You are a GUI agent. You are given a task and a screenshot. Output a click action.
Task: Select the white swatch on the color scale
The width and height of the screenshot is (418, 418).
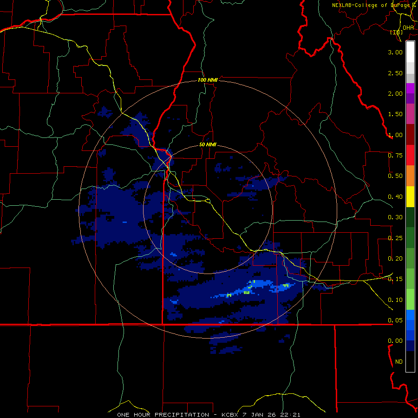pyautogui.click(x=410, y=52)
